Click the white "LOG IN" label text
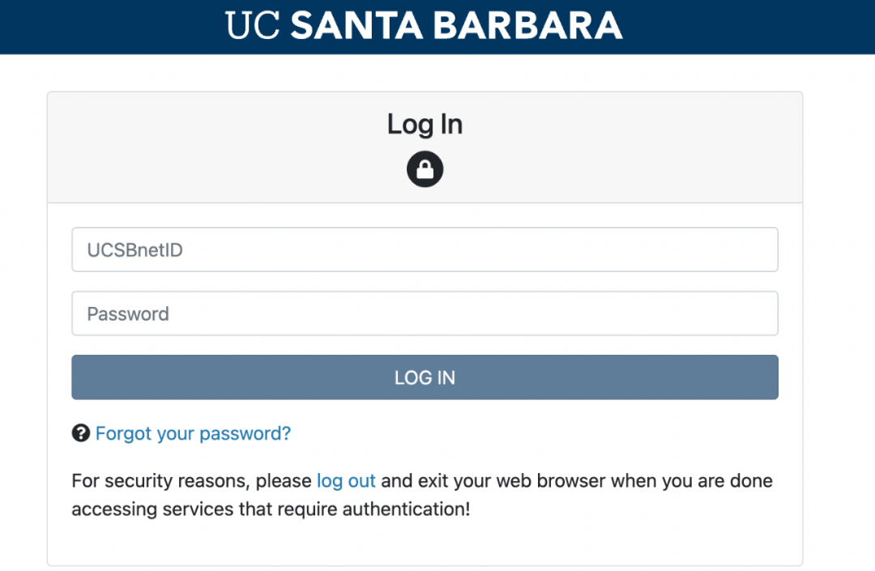 [425, 377]
